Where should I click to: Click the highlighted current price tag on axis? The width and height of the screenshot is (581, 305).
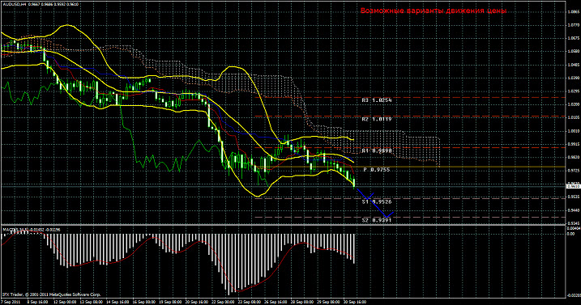pyautogui.click(x=574, y=187)
